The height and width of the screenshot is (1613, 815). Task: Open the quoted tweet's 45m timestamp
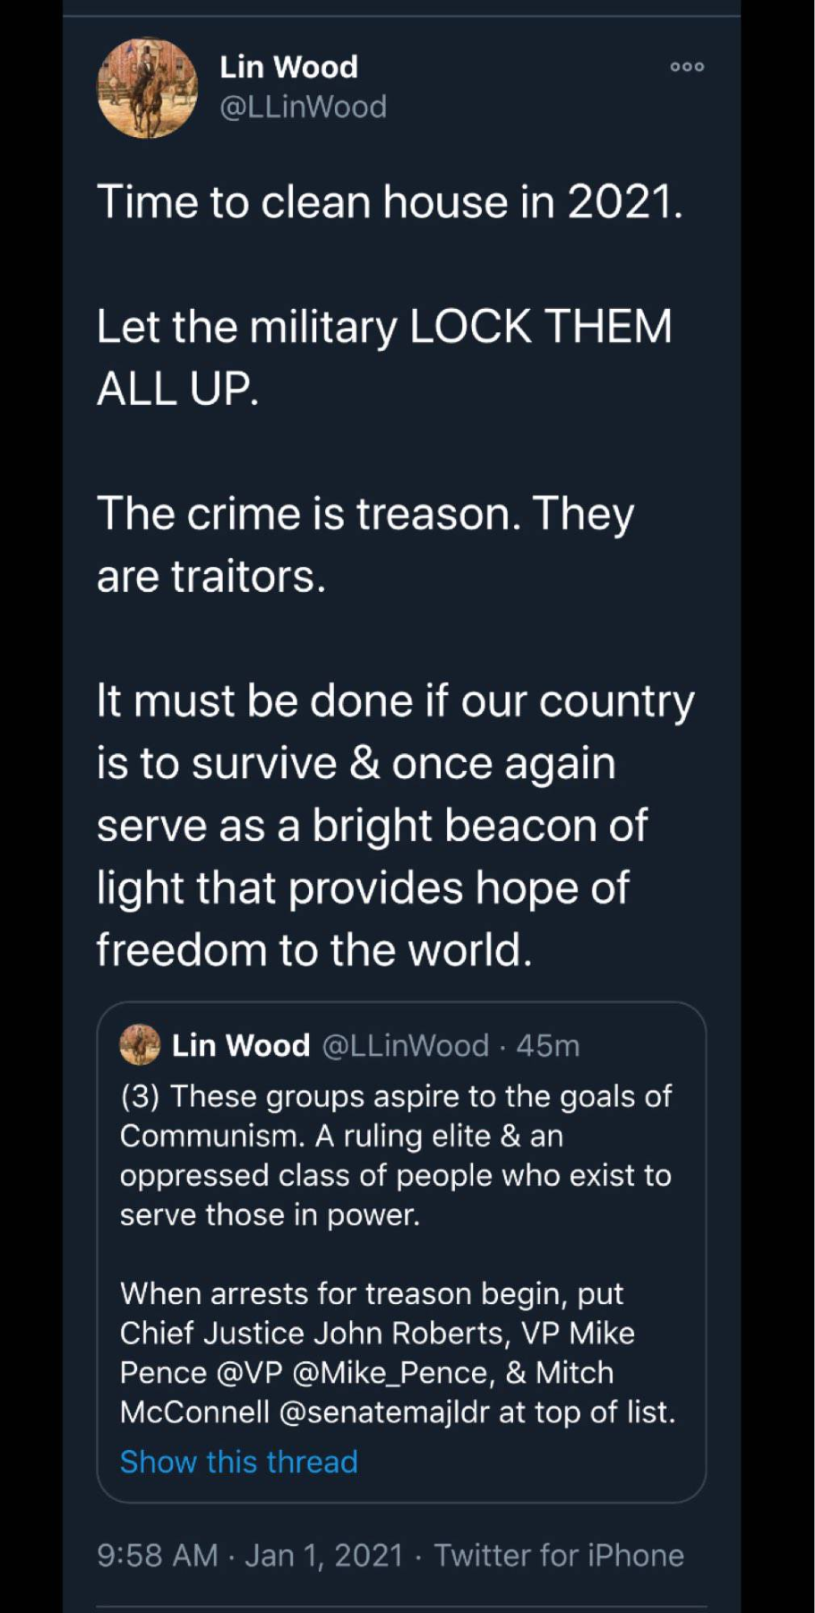pos(548,1045)
